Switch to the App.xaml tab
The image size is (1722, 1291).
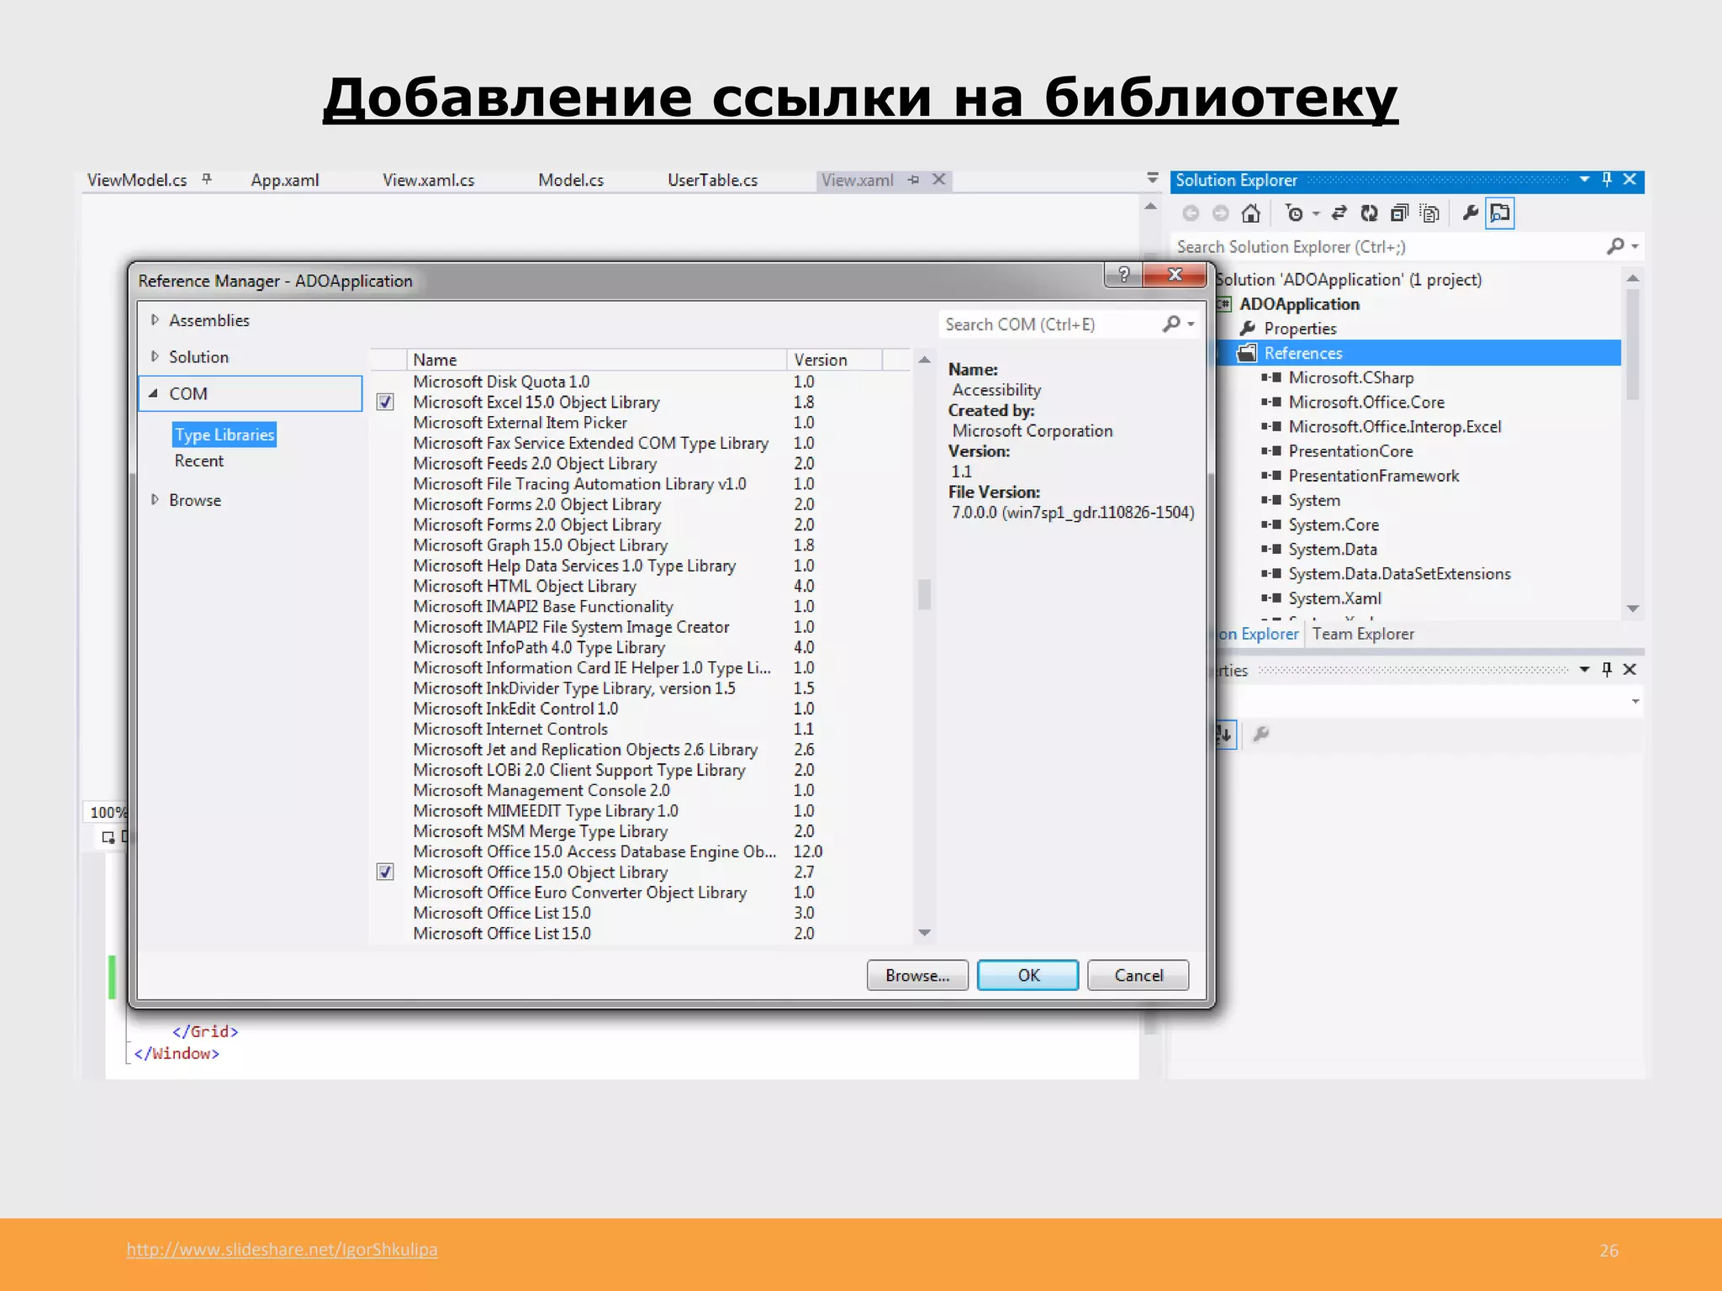point(285,180)
